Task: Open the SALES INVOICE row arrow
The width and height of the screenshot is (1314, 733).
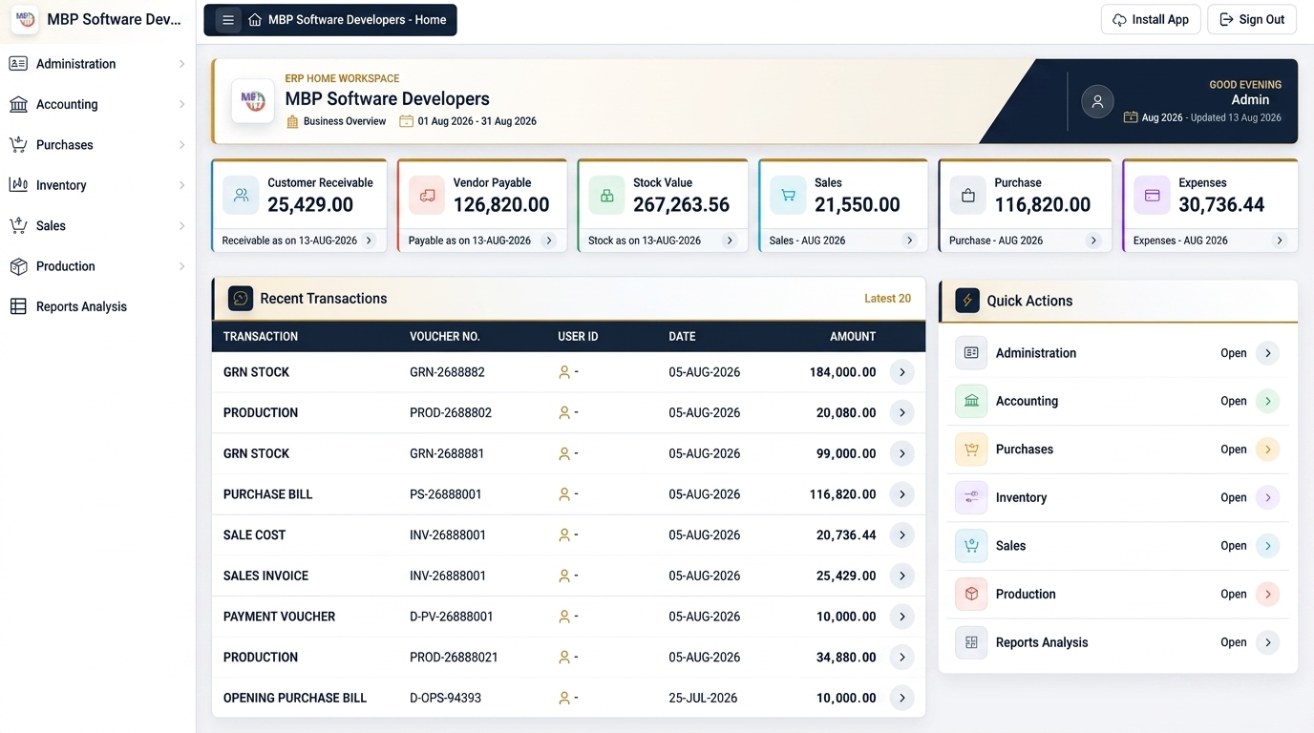Action: click(901, 576)
